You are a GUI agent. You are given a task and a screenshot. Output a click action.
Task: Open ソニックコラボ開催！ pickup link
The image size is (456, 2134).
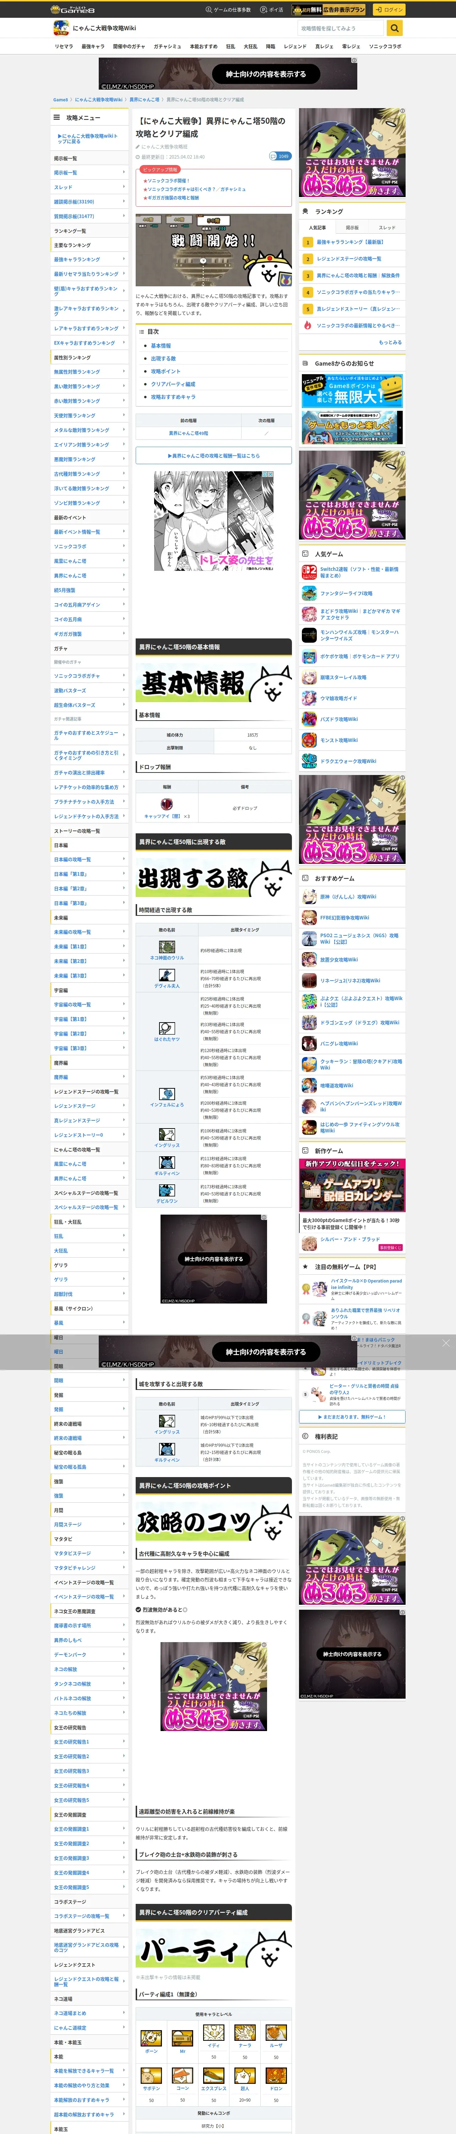coord(169,181)
